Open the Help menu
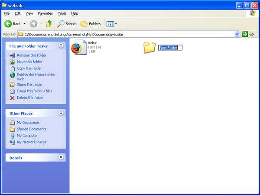 75,13
